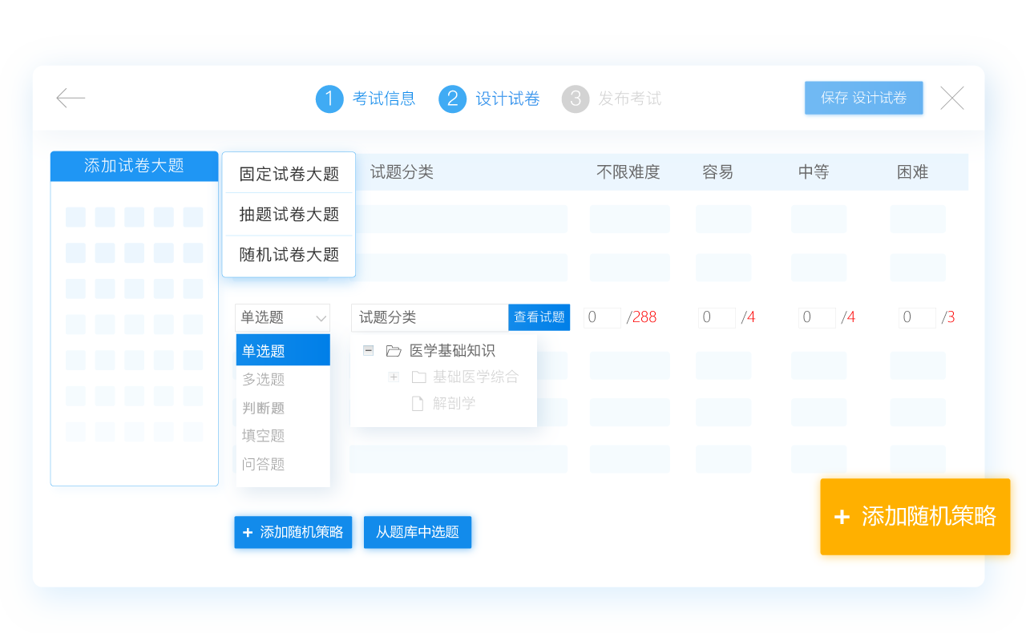The width and height of the screenshot is (1026, 633).
Task: Select 多选题 in the type list
Action: point(264,380)
